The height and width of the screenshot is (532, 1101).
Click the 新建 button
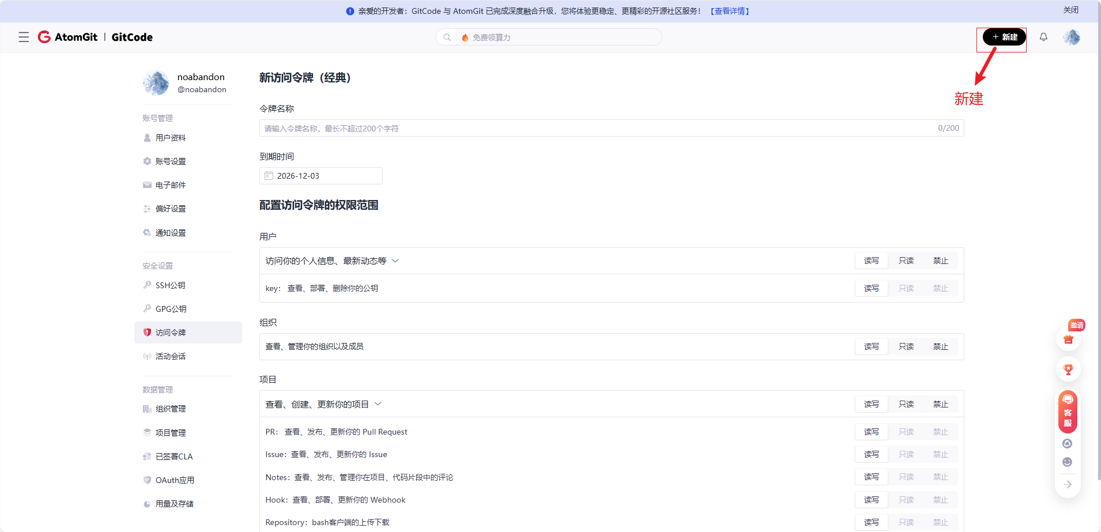[x=1001, y=37]
